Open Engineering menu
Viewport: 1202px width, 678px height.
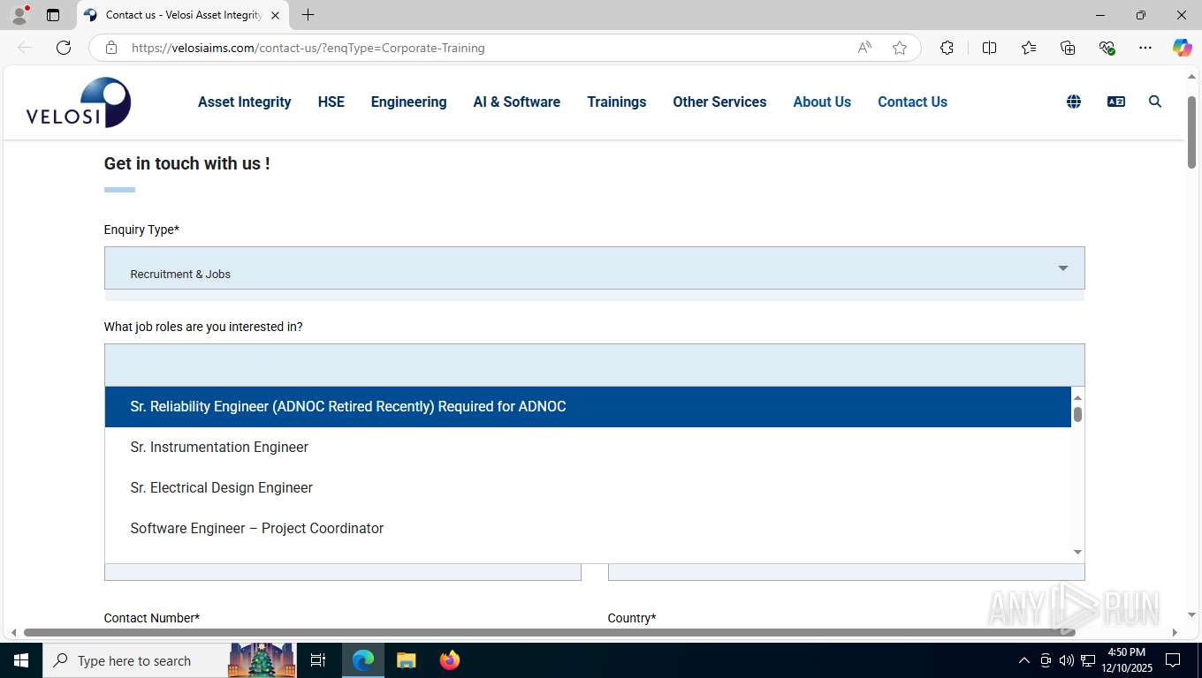pyautogui.click(x=408, y=102)
